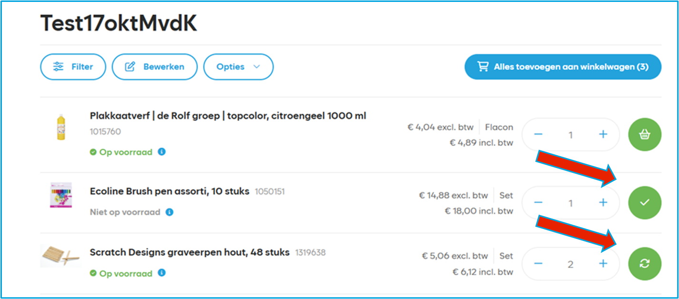Image resolution: width=679 pixels, height=299 pixels.
Task: Increase quantity of Plakkaatverf with plus
Action: (x=603, y=135)
